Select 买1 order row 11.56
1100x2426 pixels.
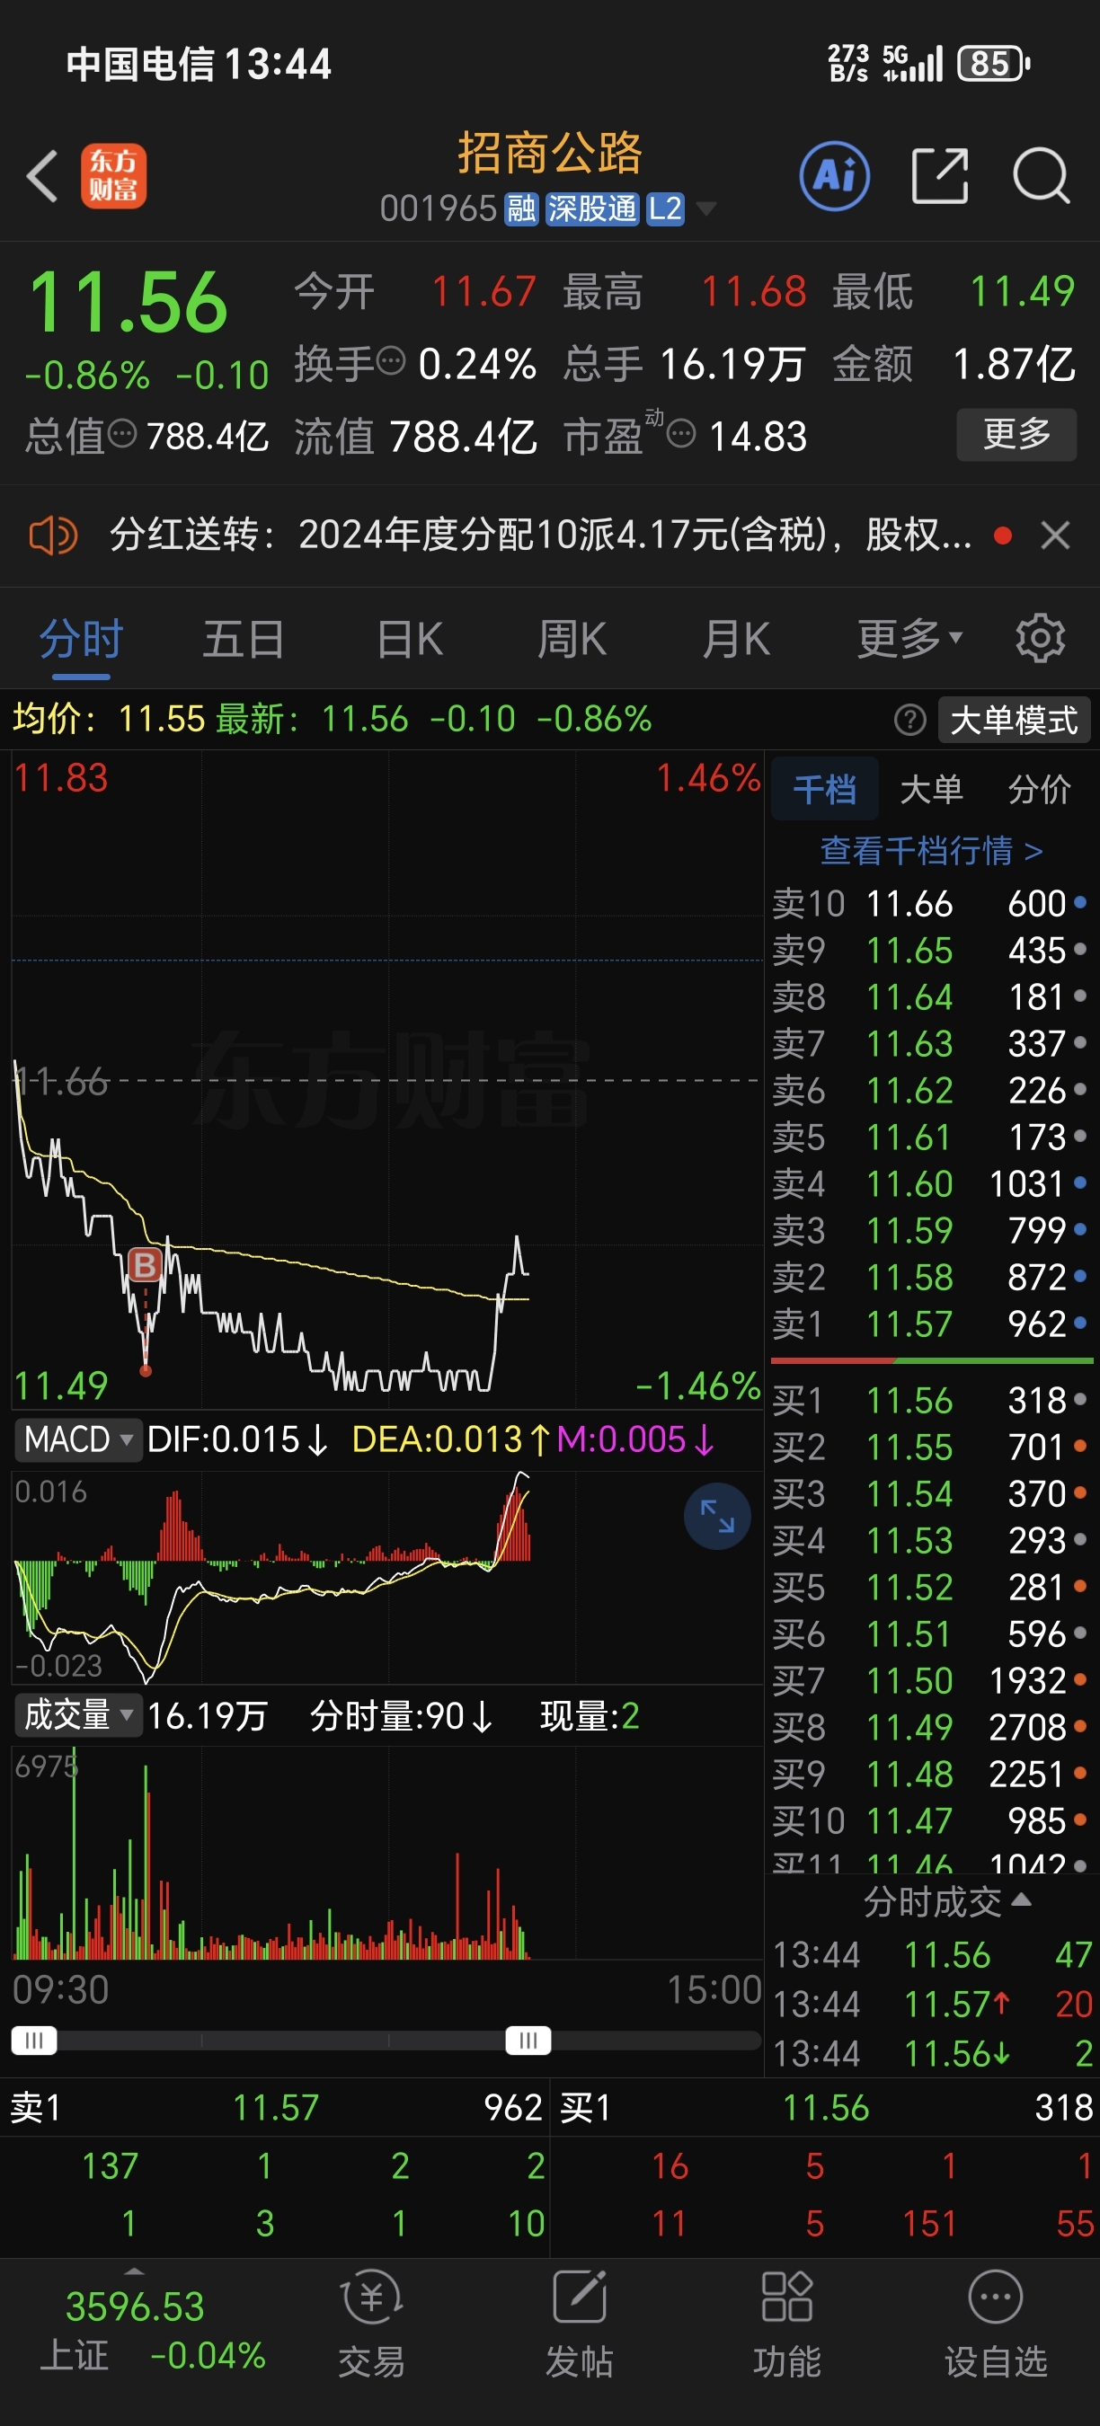[930, 1401]
